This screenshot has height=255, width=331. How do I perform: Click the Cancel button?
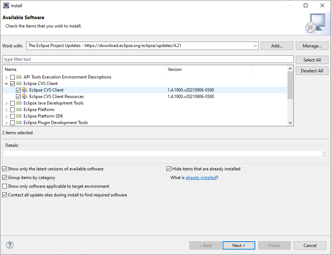click(x=310, y=245)
